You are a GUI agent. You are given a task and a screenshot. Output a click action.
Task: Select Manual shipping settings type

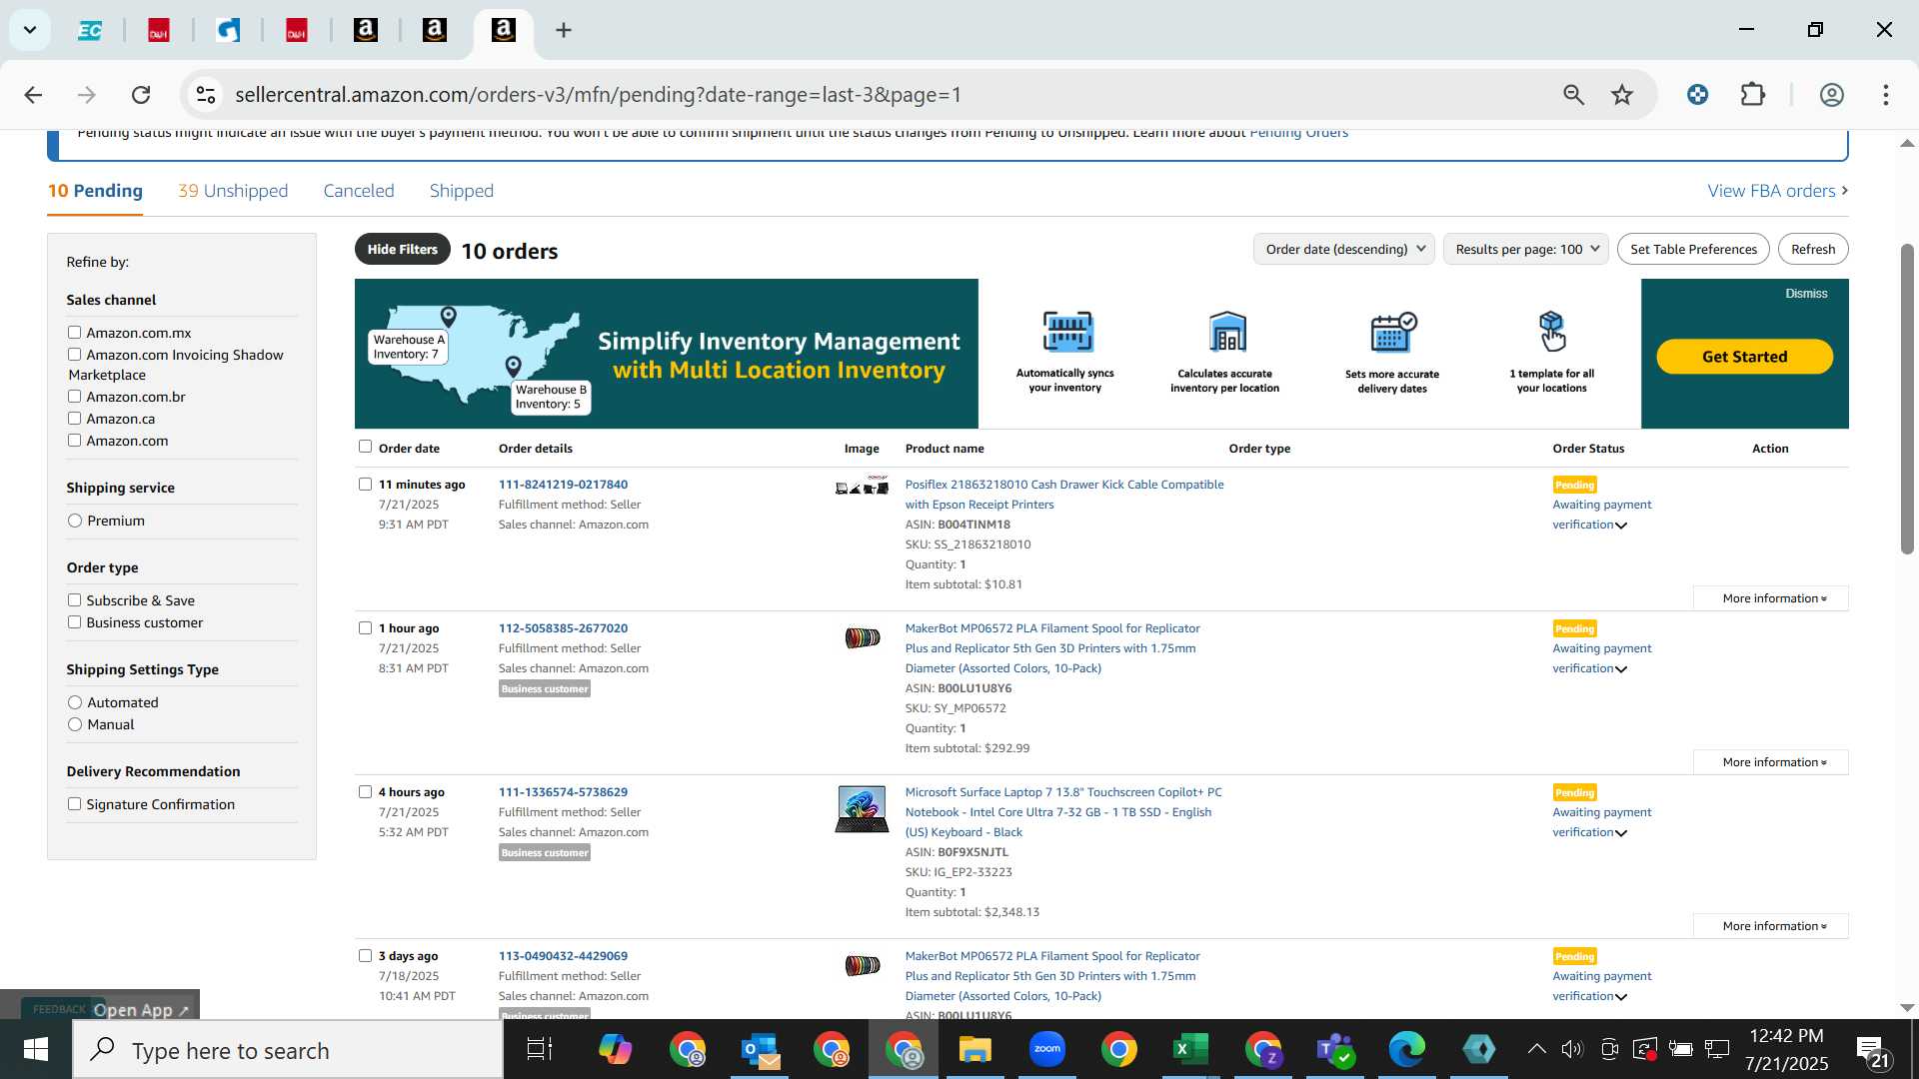click(75, 724)
